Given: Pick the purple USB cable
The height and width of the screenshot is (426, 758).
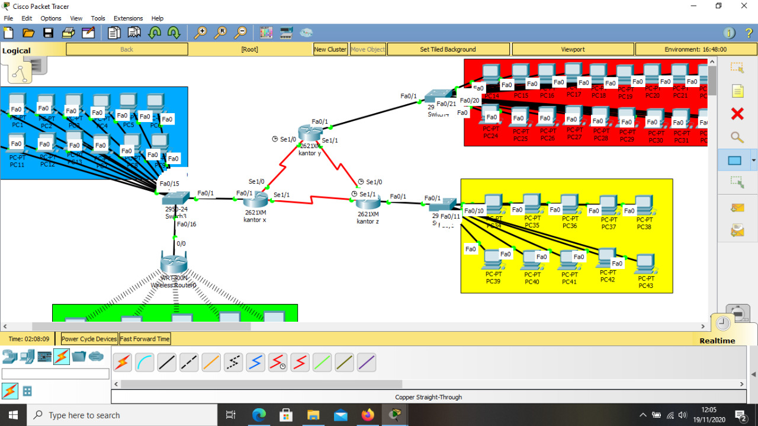Looking at the screenshot, I should (367, 362).
